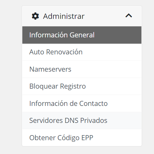The image size is (154, 154).
Task: View the highlighted Información General row
Action: [x=82, y=35]
